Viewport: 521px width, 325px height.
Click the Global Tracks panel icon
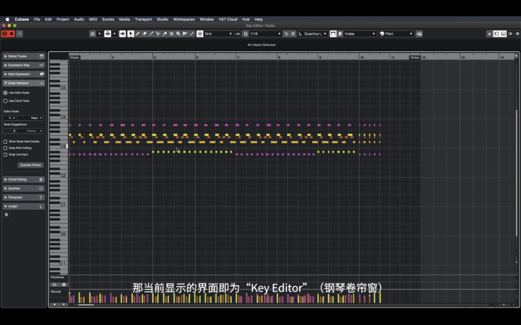point(41,56)
